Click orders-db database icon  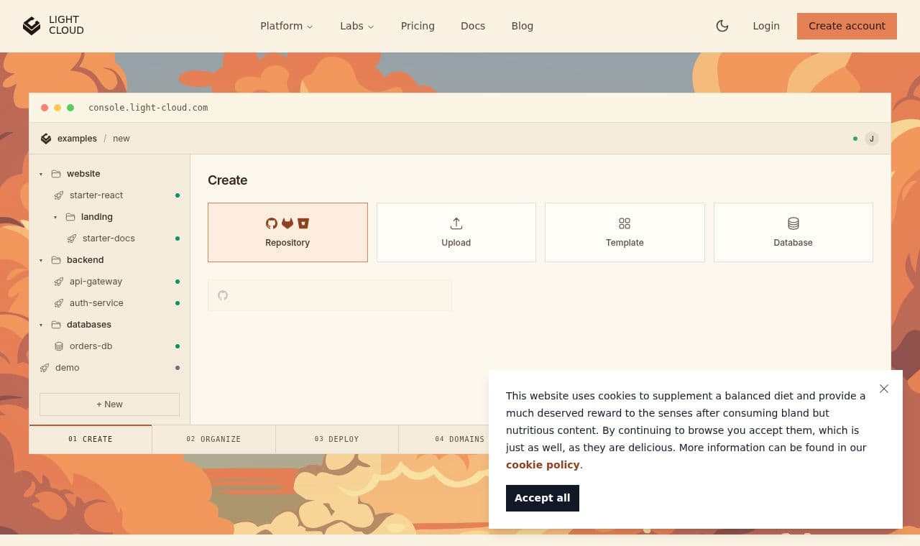[59, 346]
